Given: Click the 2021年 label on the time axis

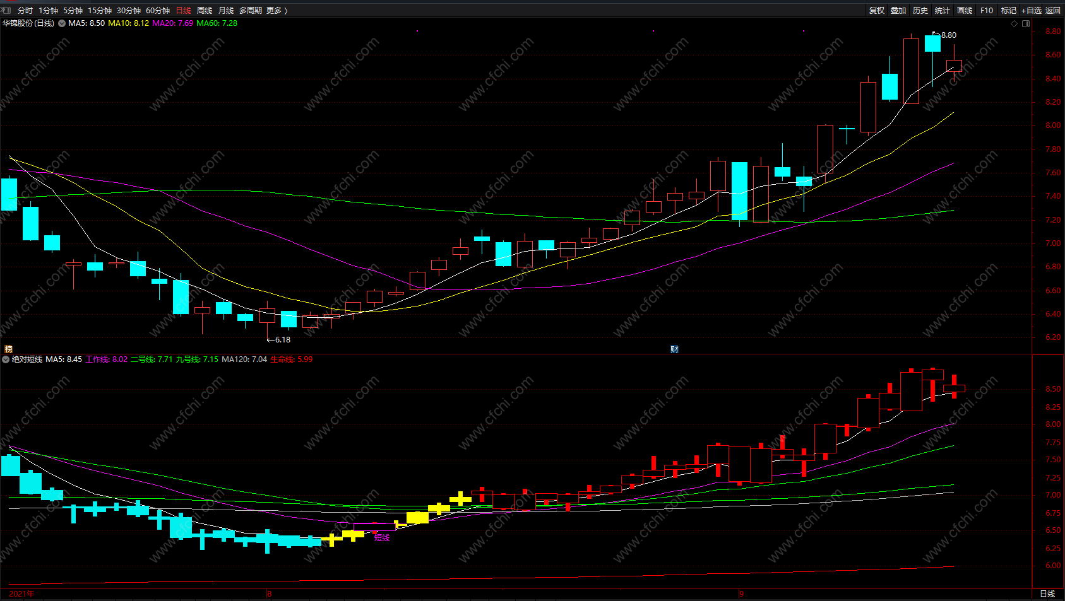Looking at the screenshot, I should (22, 594).
